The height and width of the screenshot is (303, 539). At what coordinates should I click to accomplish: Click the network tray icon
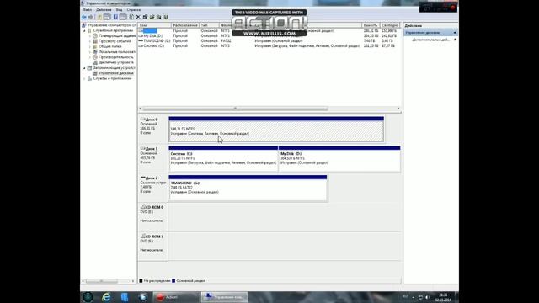click(x=420, y=297)
